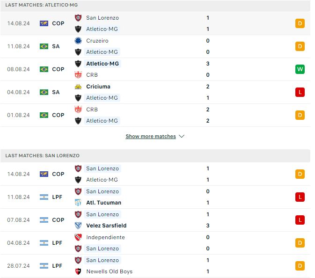Image resolution: width=315 pixels, height=278 pixels.
Task: Open the Cruzeiro vs Atletico-MG 0-0 row
Action: pos(155,46)
